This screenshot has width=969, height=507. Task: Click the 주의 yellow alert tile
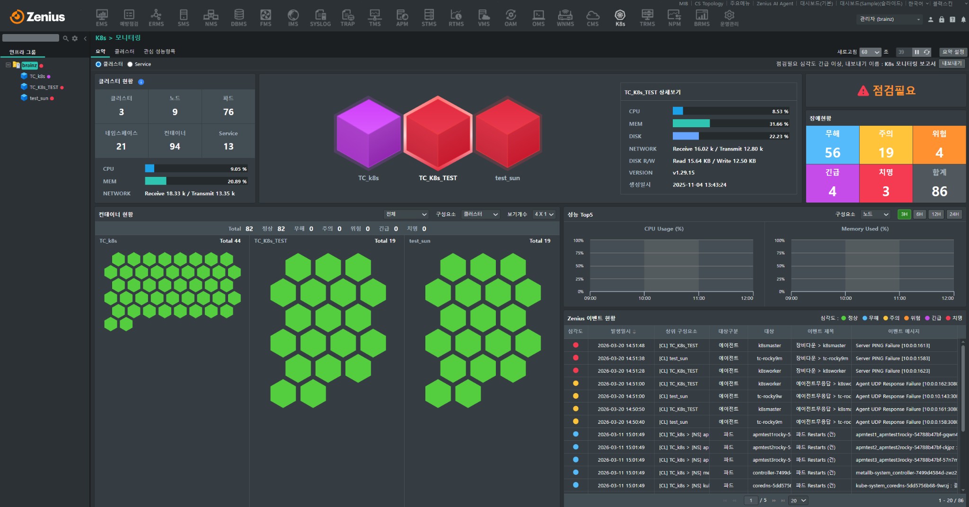click(886, 145)
